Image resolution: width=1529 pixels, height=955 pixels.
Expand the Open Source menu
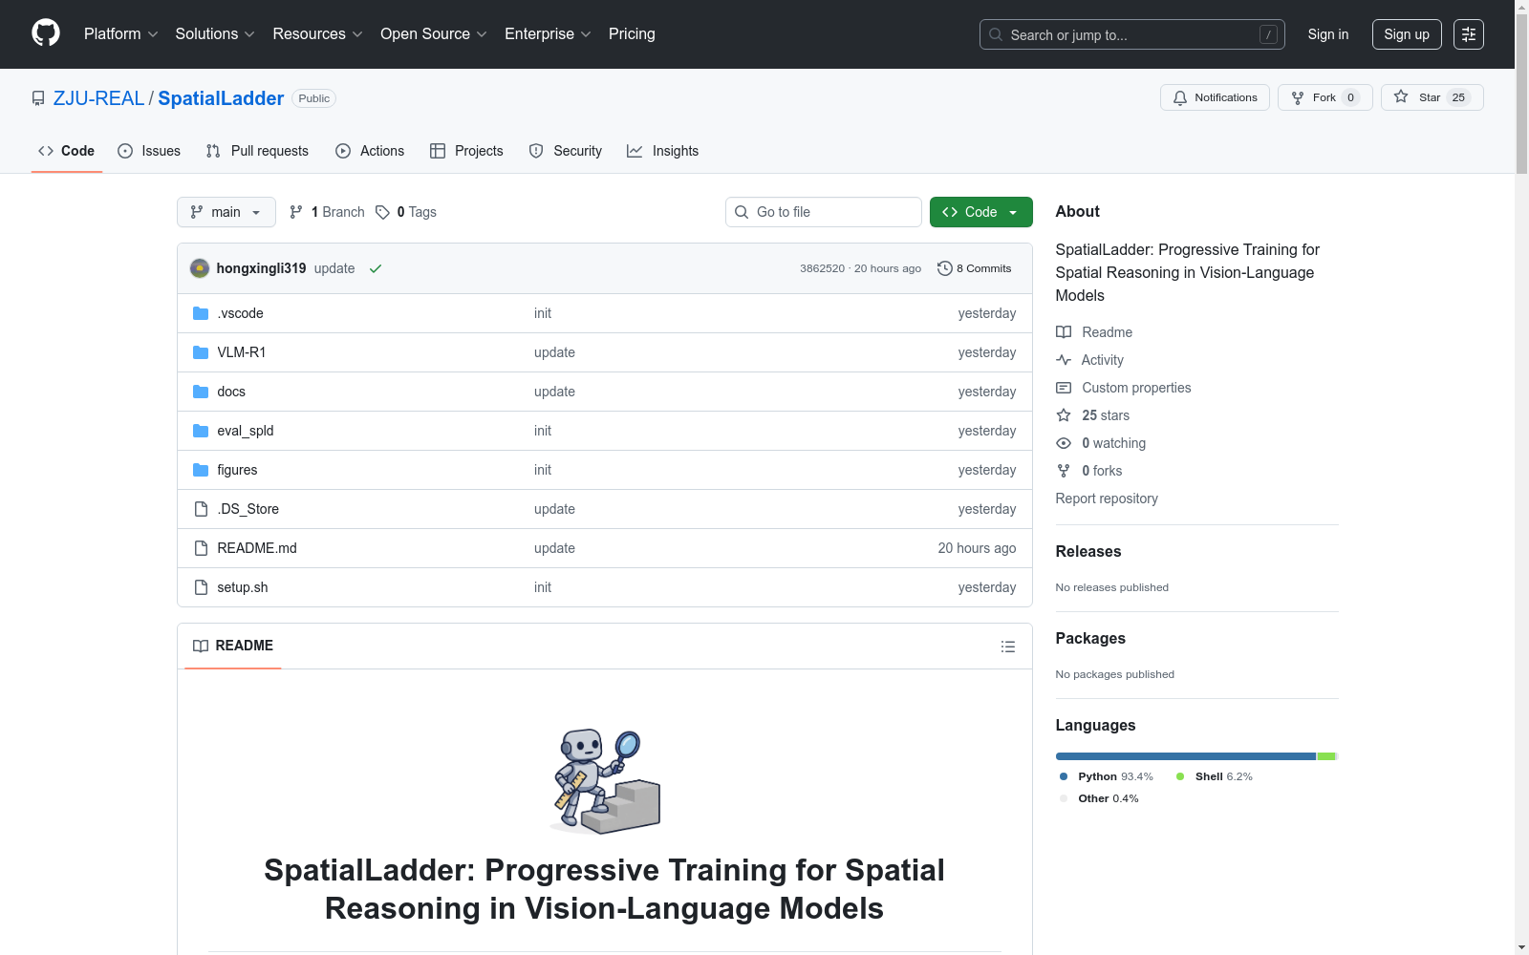[x=434, y=33]
